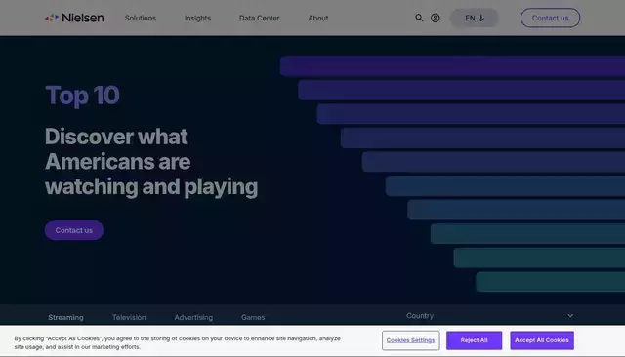The width and height of the screenshot is (625, 357).
Task: Expand the Country dropdown
Action: pyautogui.click(x=490, y=316)
